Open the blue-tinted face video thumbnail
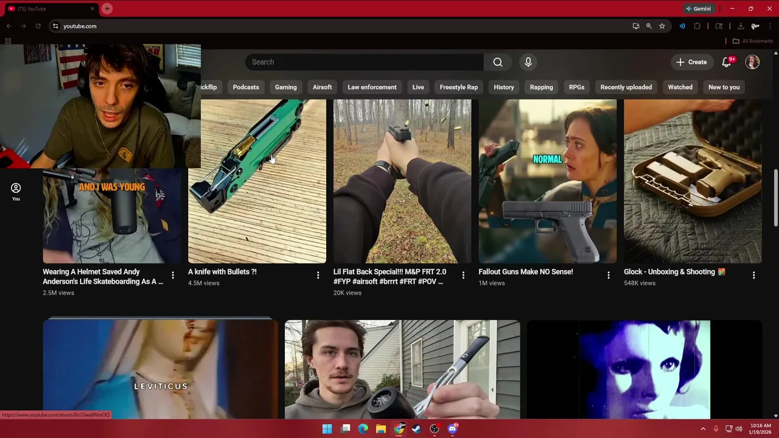 coord(645,369)
